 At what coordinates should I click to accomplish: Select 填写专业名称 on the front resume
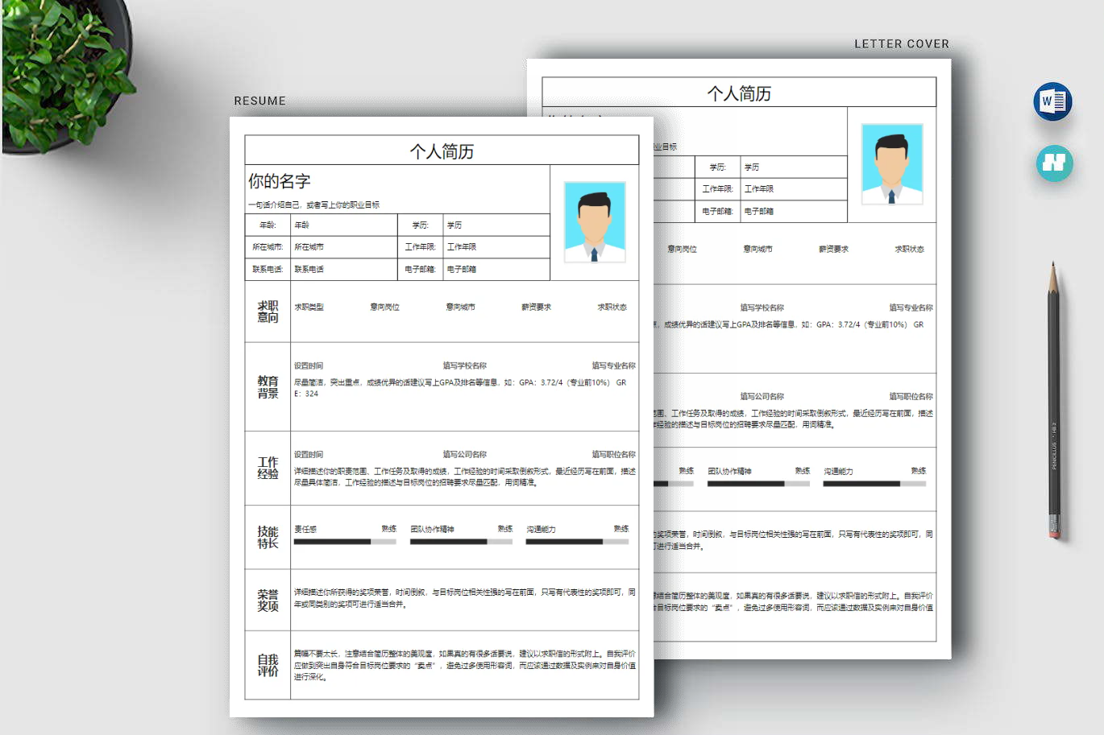coord(613,365)
